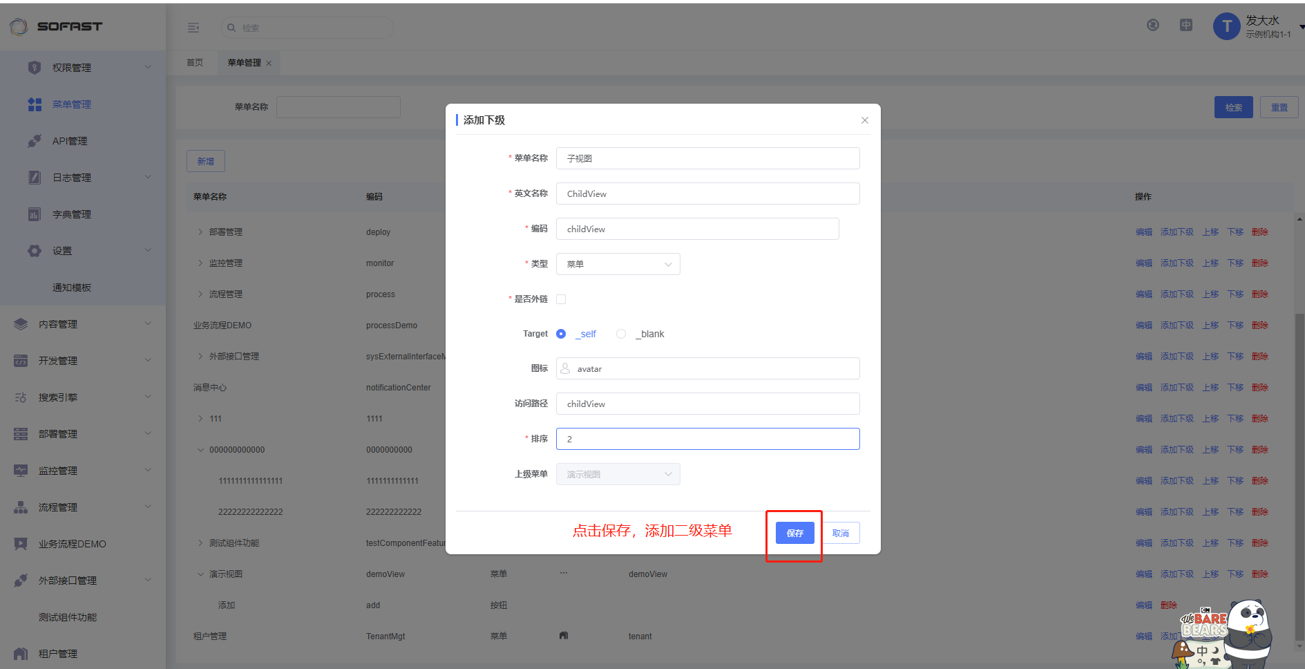Select the _blank target radio button
The height and width of the screenshot is (669, 1305).
(621, 334)
